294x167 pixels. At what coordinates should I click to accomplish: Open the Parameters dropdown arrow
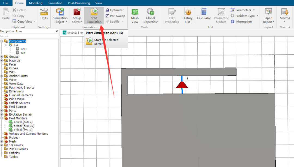coord(254,10)
